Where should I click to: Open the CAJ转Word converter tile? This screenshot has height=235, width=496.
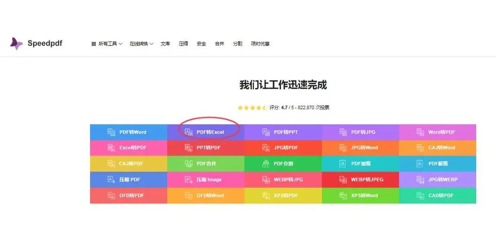(x=437, y=148)
